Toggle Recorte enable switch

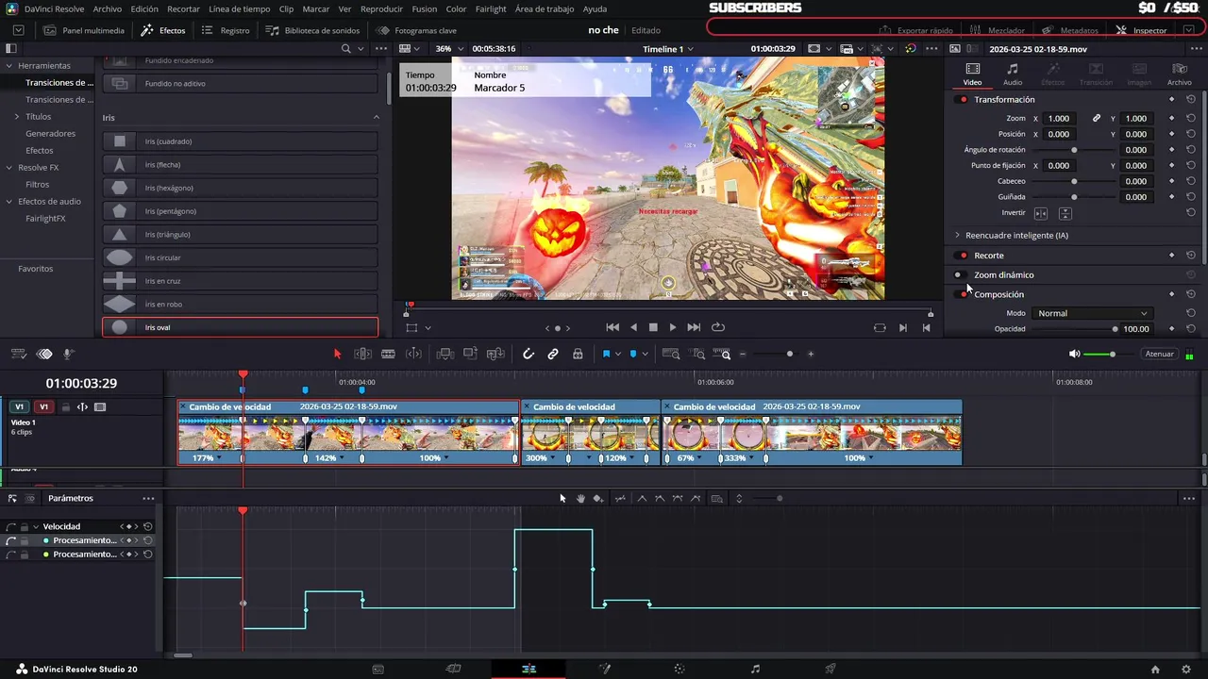point(963,256)
